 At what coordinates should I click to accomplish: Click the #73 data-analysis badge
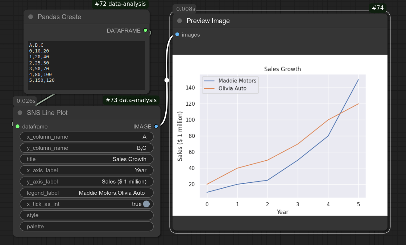(x=131, y=100)
